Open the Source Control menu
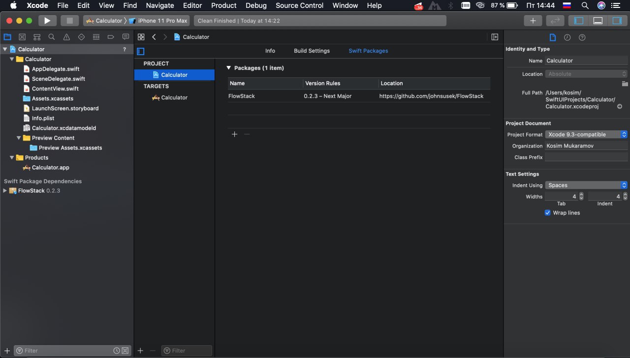 coord(300,5)
